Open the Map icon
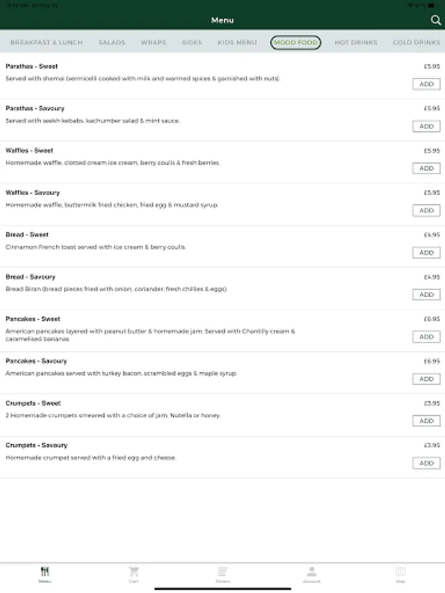The image size is (445, 593). coord(400,573)
